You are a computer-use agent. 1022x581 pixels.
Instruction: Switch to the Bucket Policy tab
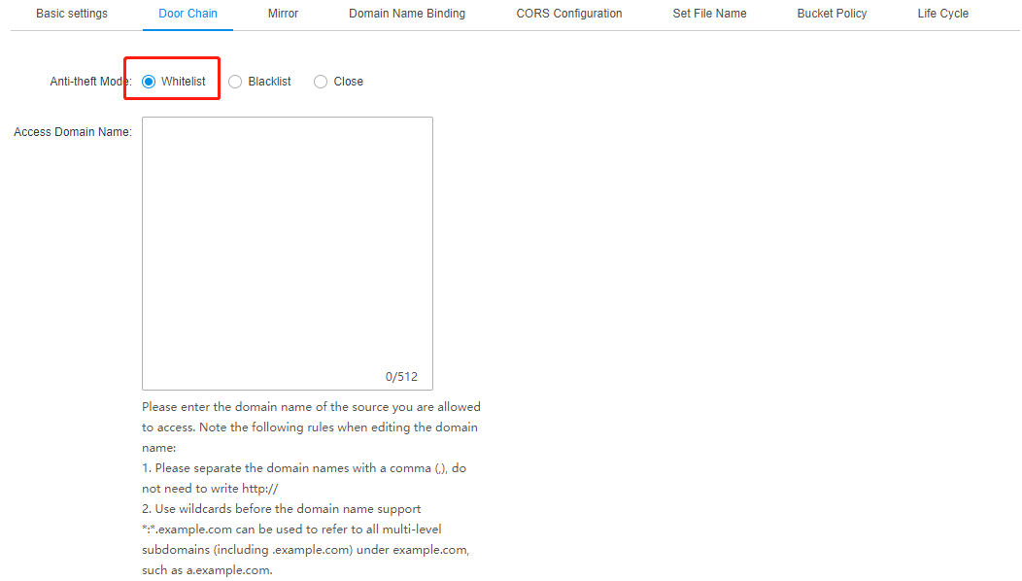832,13
